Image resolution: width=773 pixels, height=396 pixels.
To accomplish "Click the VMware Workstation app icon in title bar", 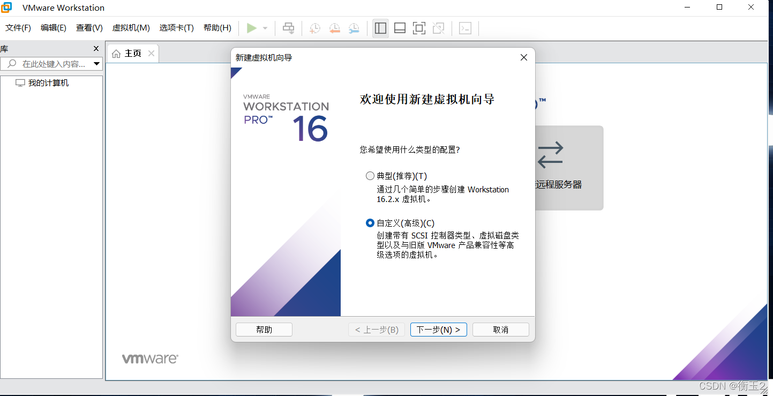I will pyautogui.click(x=7, y=8).
